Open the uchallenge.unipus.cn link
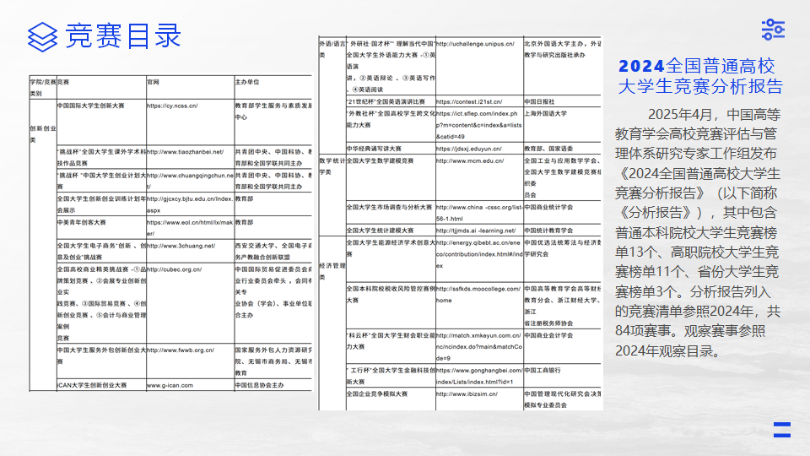Screen dimensions: 810x456 [475, 43]
